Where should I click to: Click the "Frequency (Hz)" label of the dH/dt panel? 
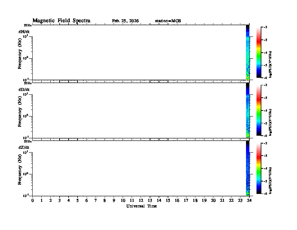[20, 54]
